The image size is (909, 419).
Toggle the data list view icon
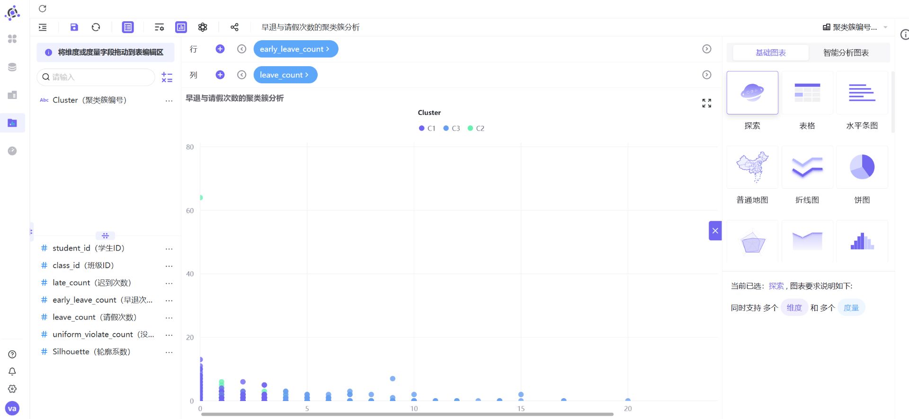128,27
